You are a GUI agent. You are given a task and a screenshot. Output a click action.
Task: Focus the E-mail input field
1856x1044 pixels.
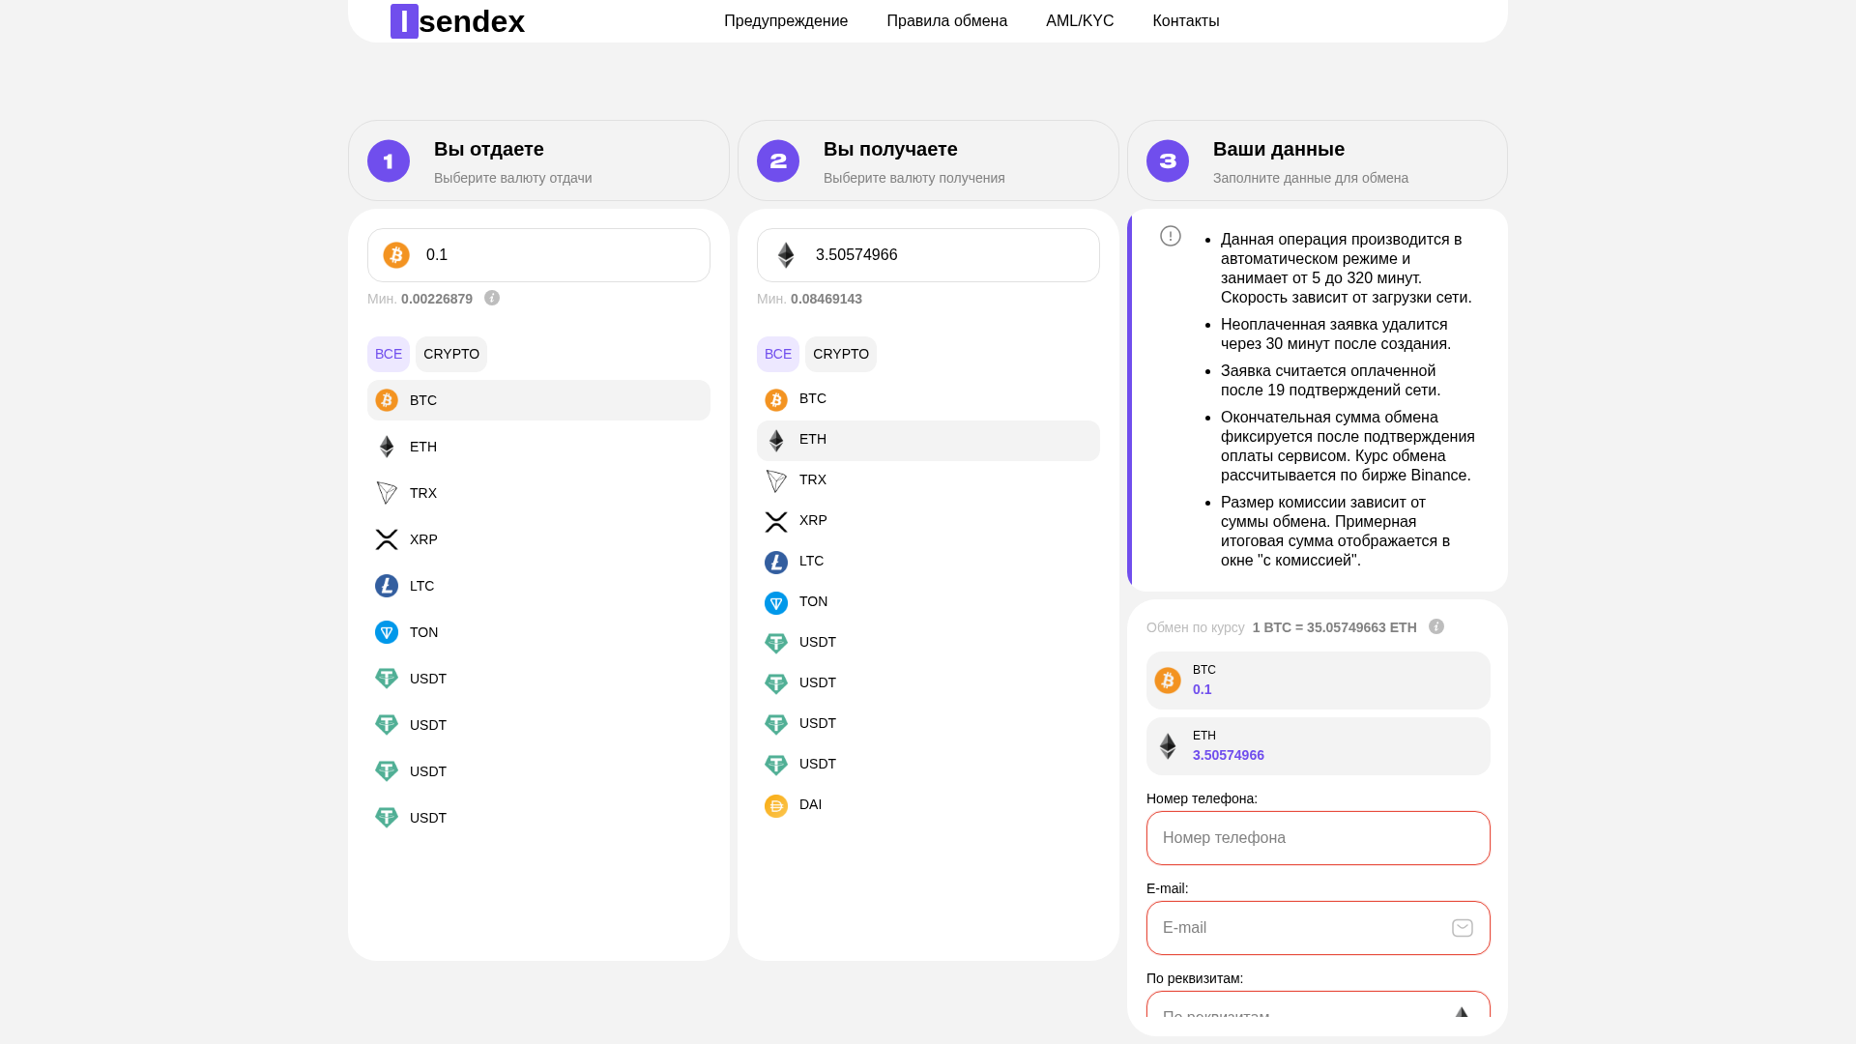[x=1319, y=928]
